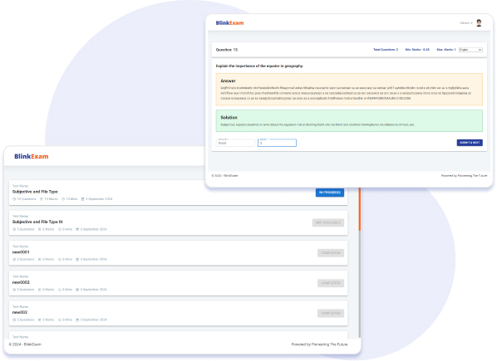Click the test list vertical scrollbar
Screen dimensions: 497x361
point(360,262)
